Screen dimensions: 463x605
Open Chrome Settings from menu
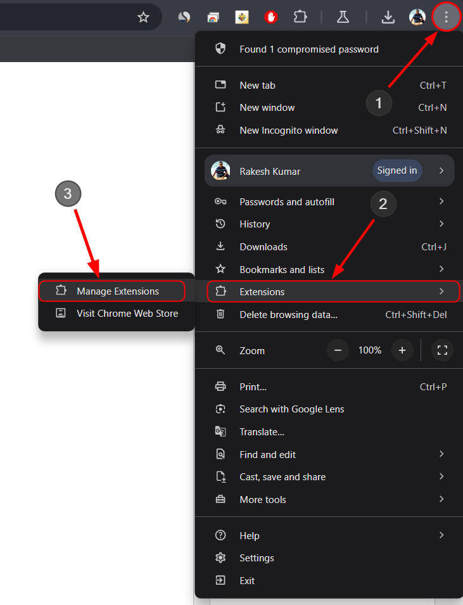(257, 557)
